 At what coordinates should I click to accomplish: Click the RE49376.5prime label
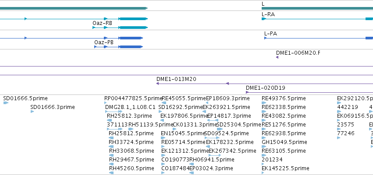[x=284, y=98]
